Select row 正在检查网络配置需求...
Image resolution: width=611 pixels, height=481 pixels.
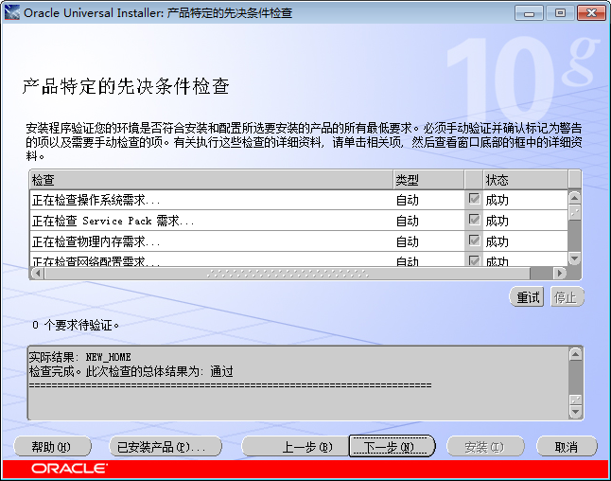[x=299, y=259]
